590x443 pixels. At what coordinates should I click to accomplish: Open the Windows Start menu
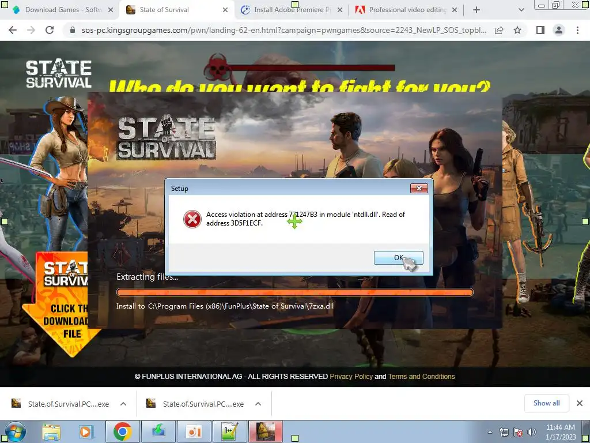[15, 431]
